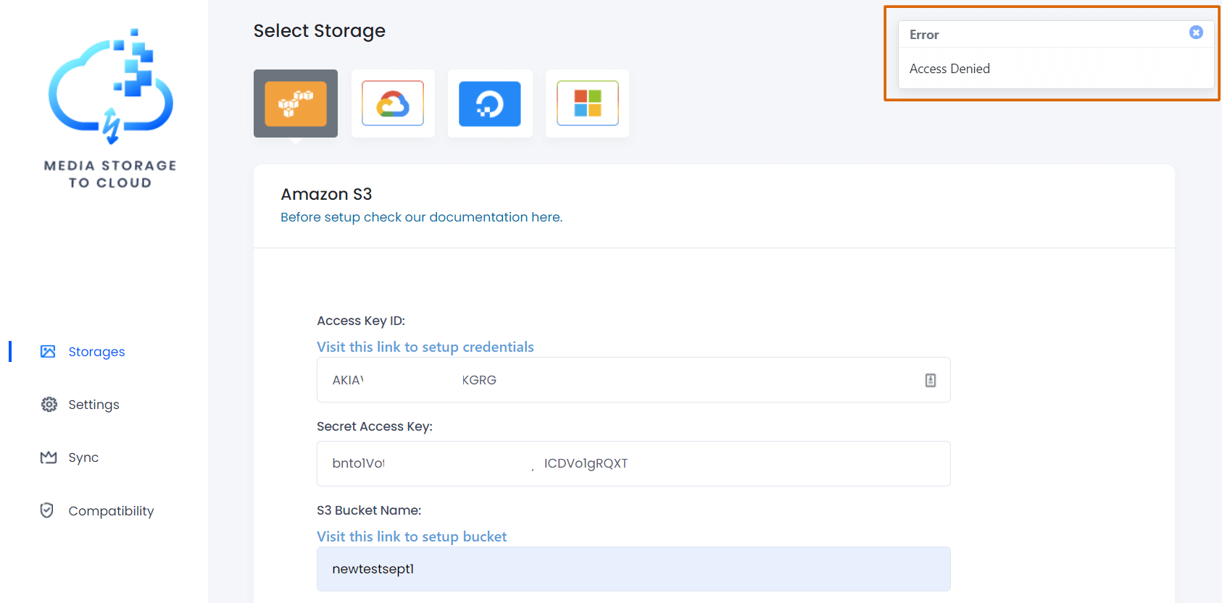Click the Compatibility shield icon in sidebar
This screenshot has height=603, width=1222.
(47, 510)
